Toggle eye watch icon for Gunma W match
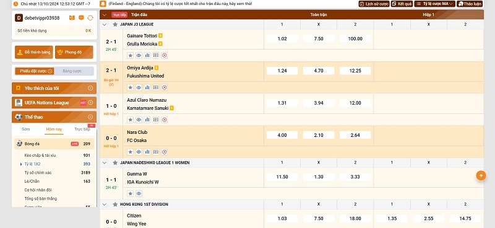The width and height of the screenshot is (495, 228). [x=139, y=193]
